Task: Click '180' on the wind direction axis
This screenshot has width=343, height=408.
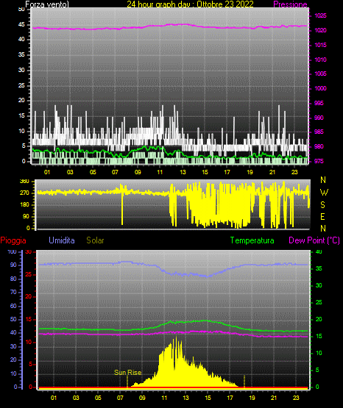Action: pos(24,205)
